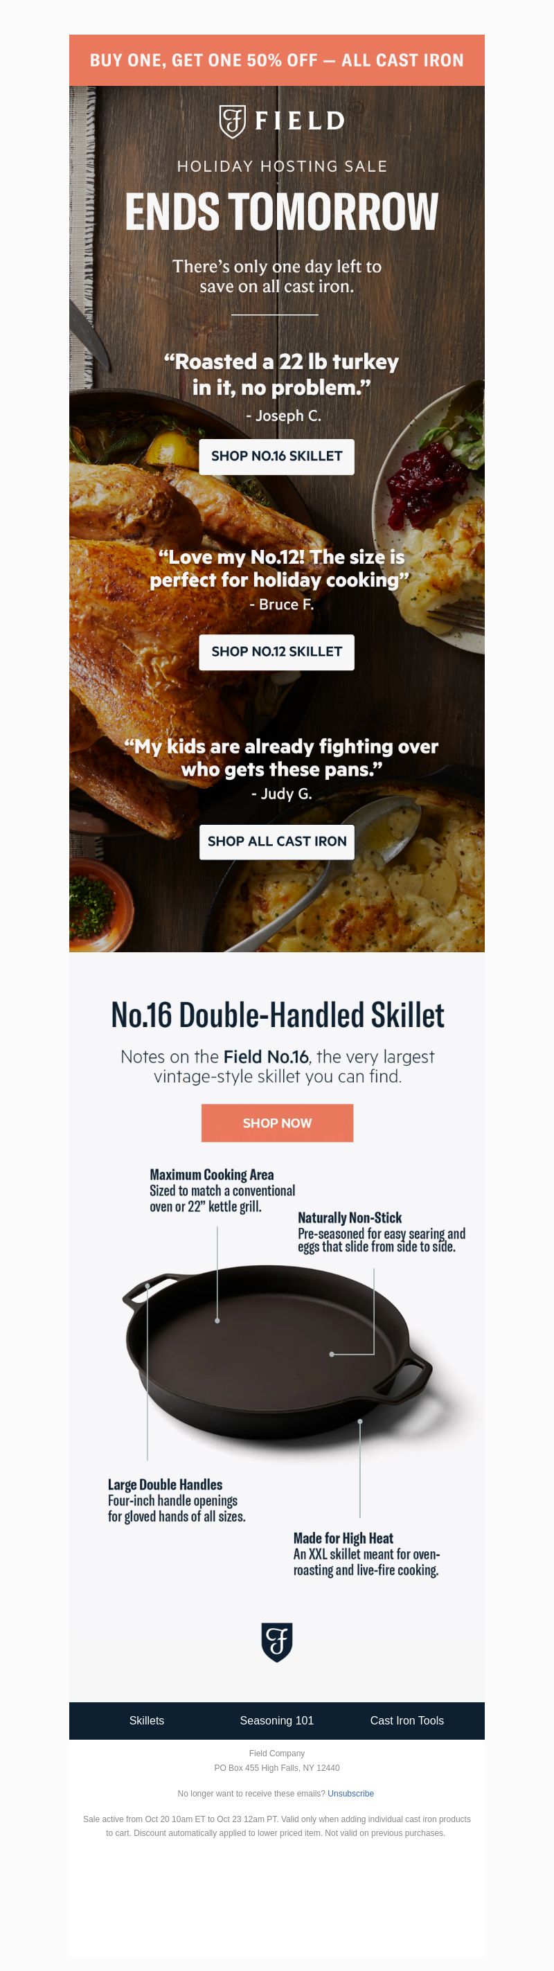Select the Shop All Cast Iron button
Screen dimensions: 554x1971
pyautogui.click(x=277, y=841)
